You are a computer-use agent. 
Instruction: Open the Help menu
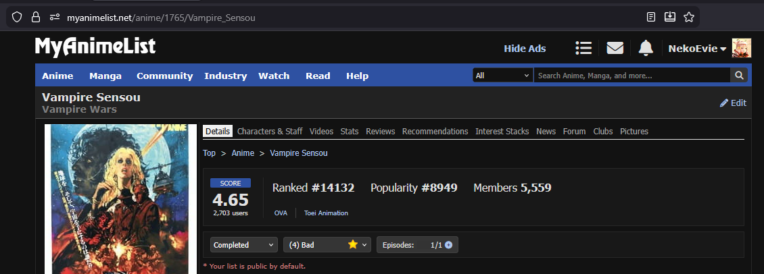(x=357, y=76)
